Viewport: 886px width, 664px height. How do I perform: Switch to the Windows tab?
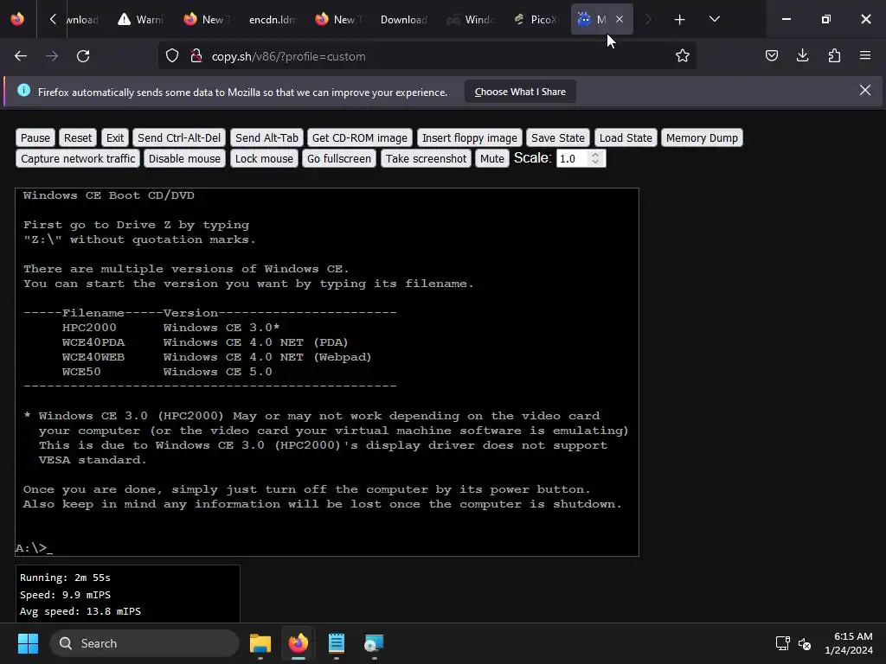click(471, 20)
